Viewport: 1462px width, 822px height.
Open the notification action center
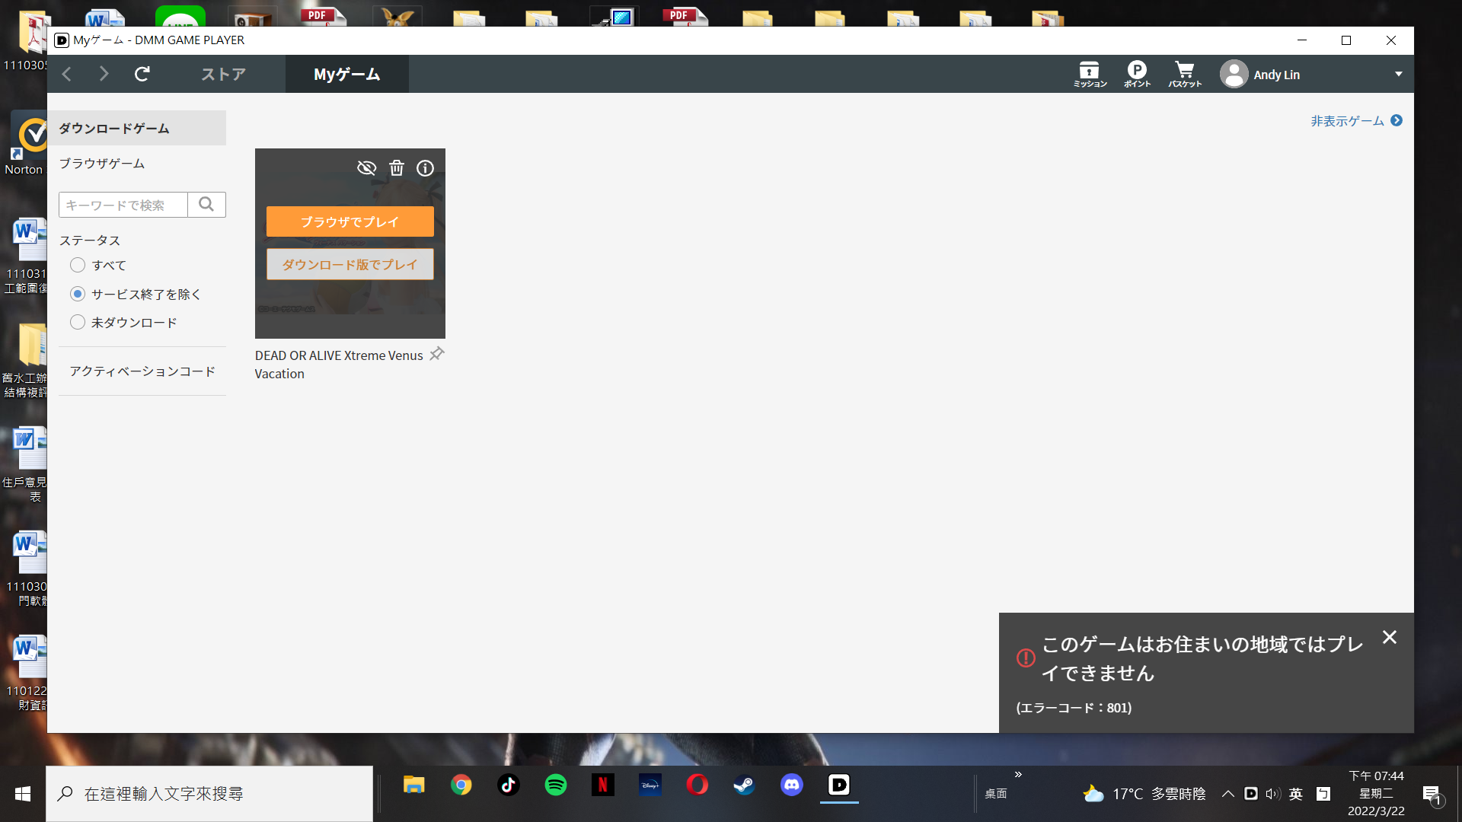coord(1432,795)
